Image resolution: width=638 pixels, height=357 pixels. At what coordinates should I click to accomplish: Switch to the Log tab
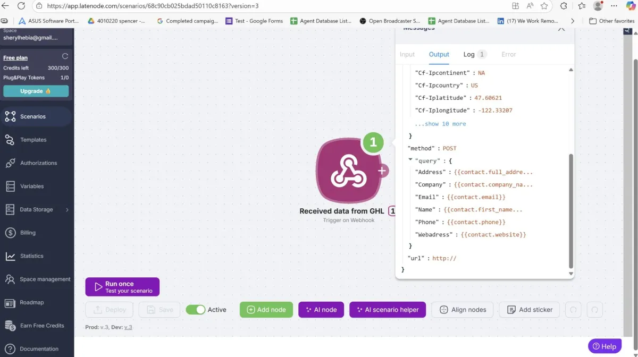click(x=475, y=54)
